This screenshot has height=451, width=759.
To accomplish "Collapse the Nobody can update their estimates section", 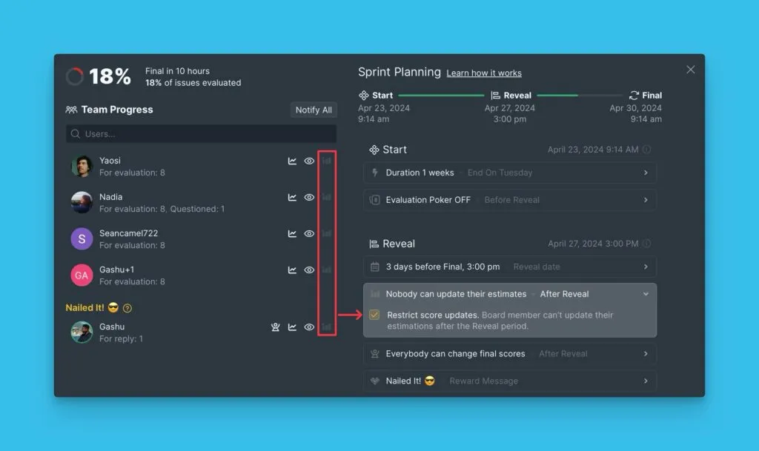I will [646, 293].
